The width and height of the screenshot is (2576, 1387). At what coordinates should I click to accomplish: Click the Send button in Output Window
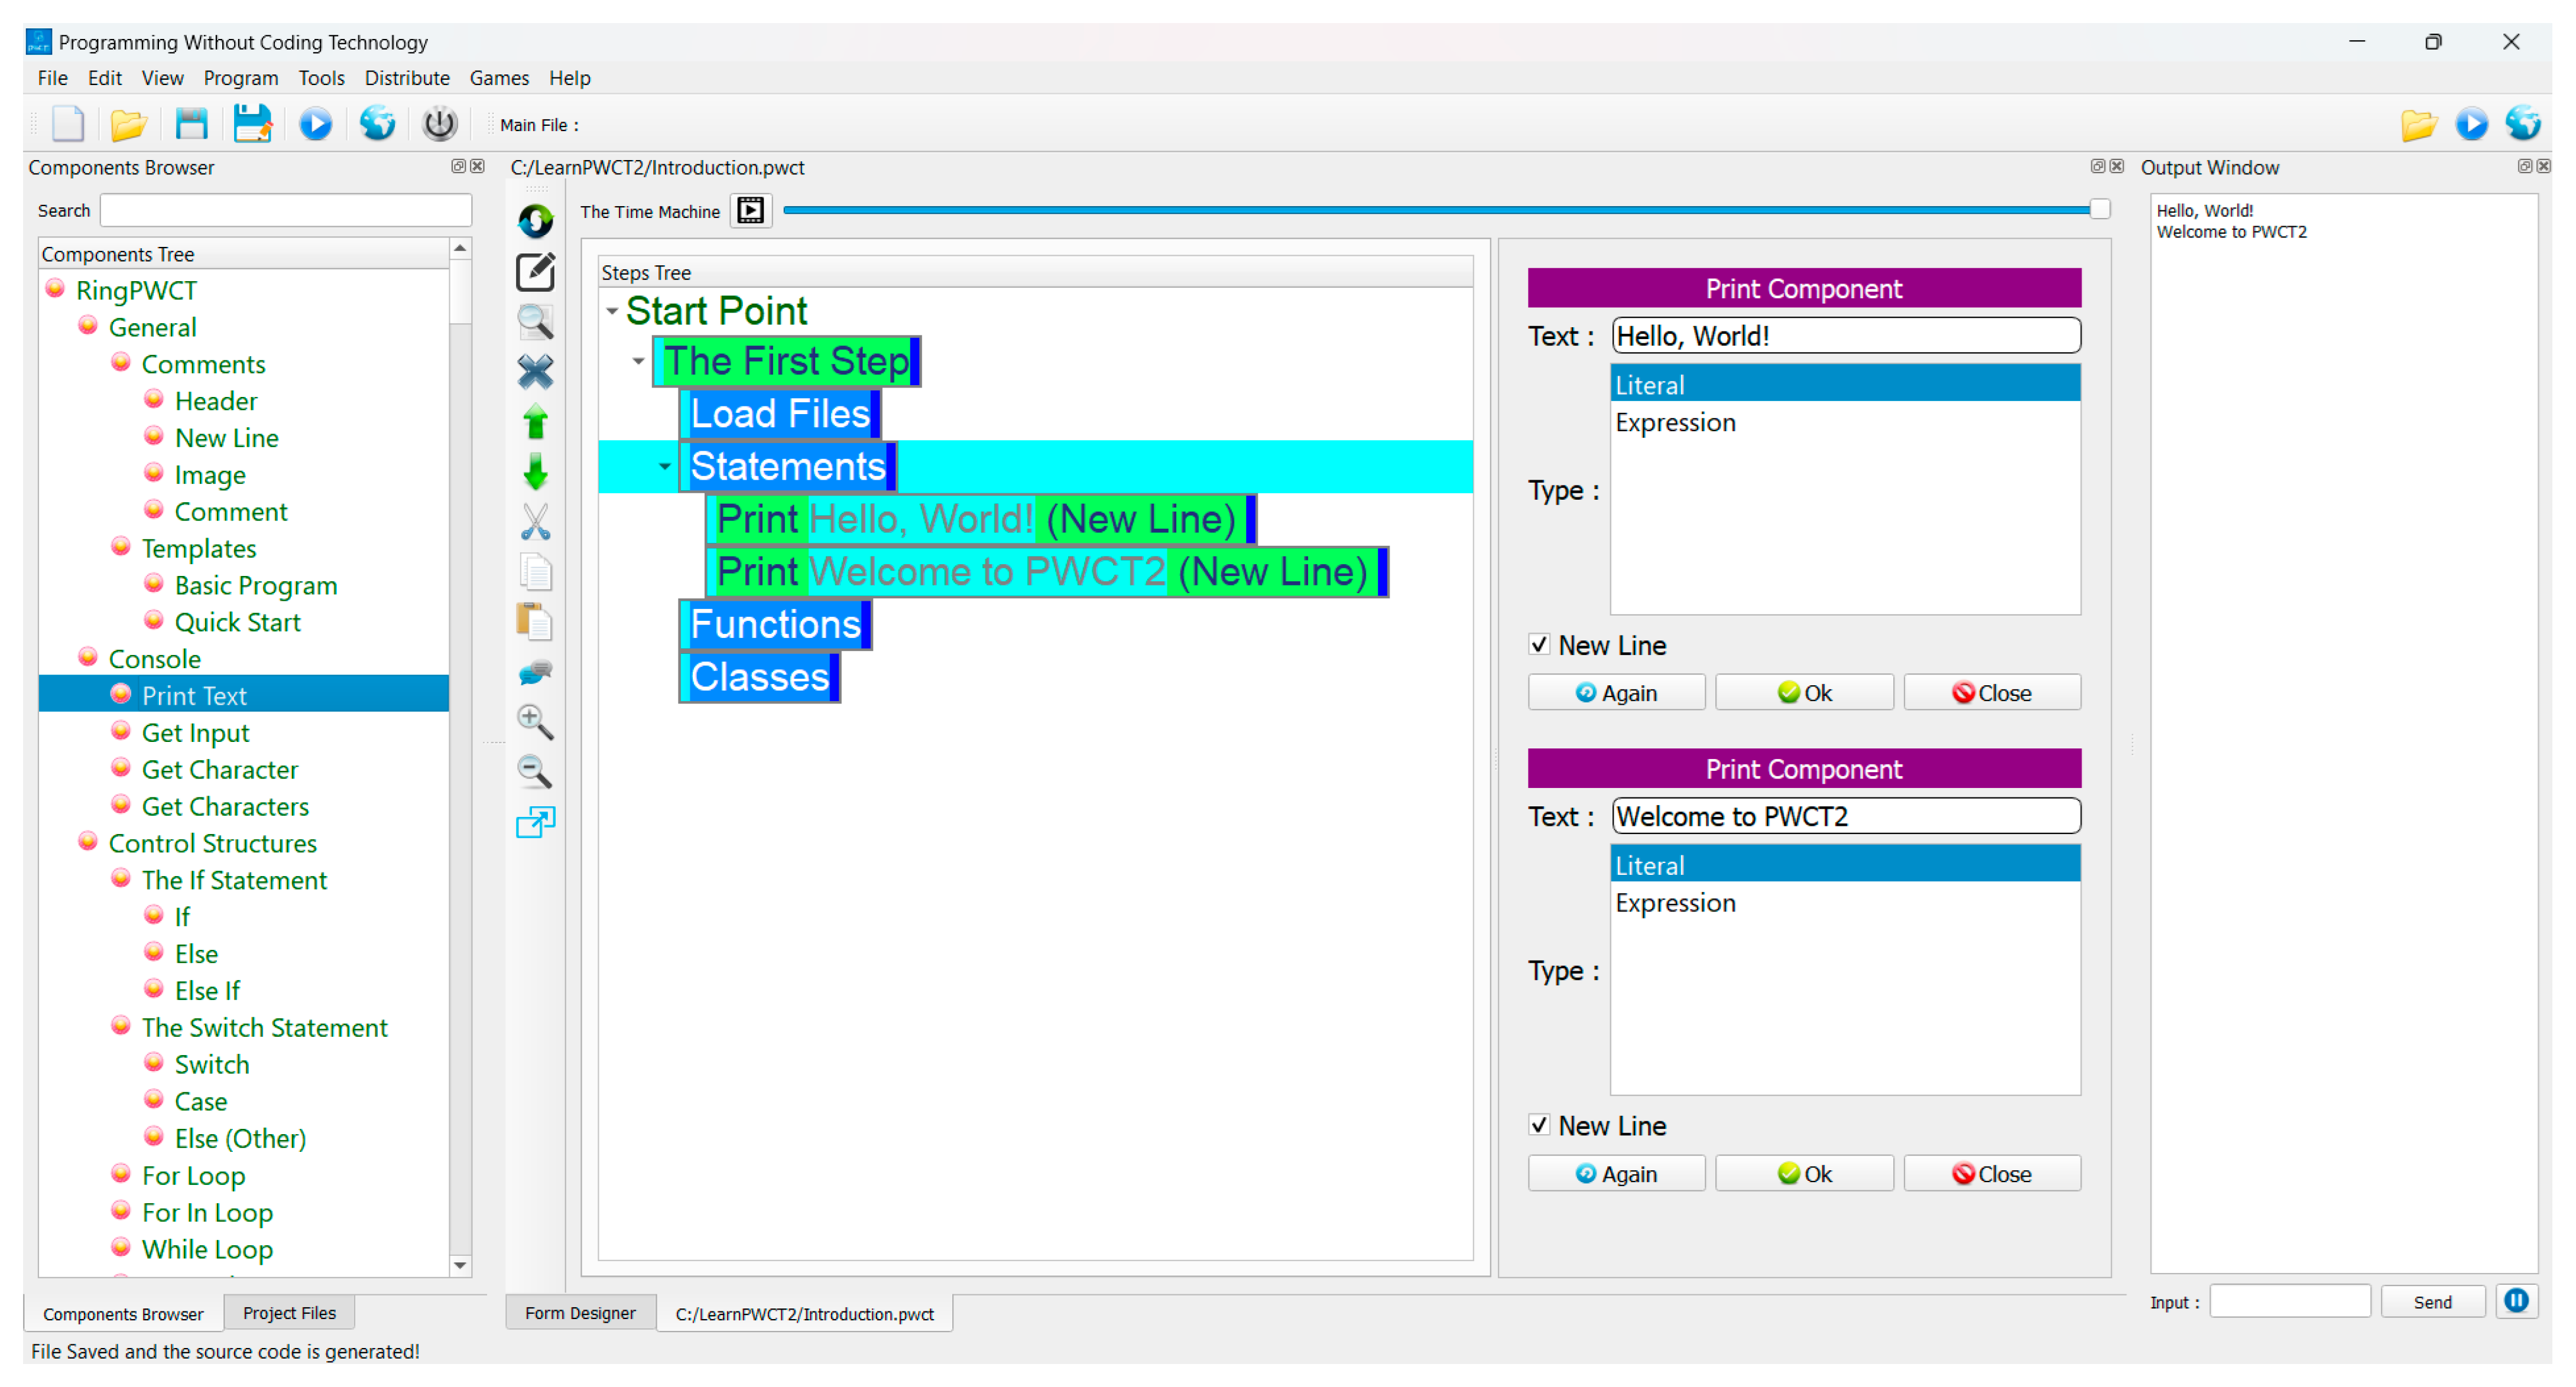tap(2432, 1302)
